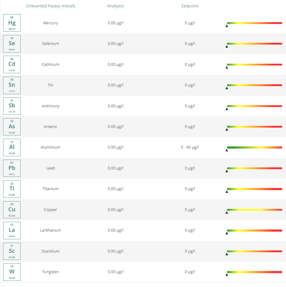Click the Unwanted heavy metals header

[50, 6]
